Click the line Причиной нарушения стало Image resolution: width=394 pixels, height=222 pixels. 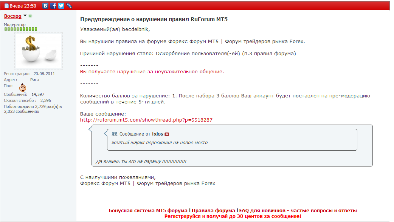(188, 54)
